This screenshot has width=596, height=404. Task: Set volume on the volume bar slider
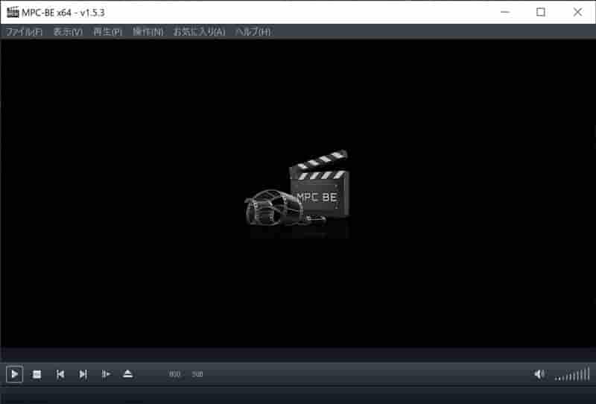(x=571, y=375)
